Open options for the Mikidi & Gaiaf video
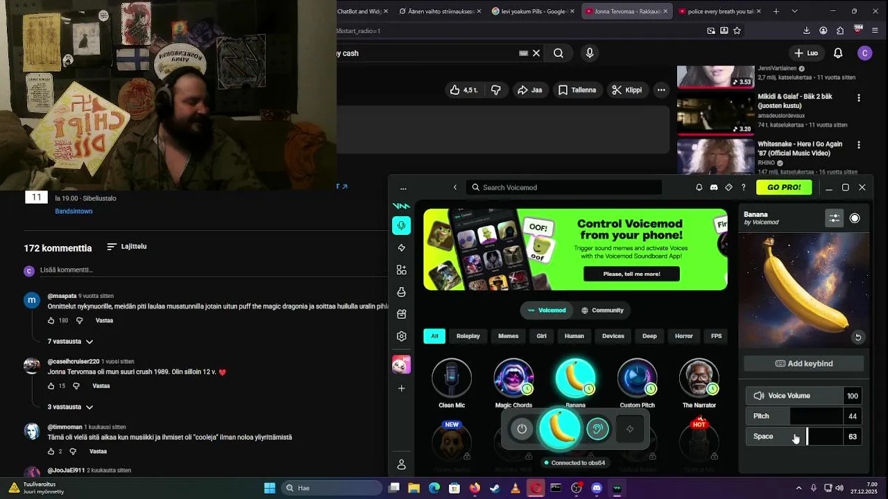Screen dimensions: 888x499 pos(859,98)
